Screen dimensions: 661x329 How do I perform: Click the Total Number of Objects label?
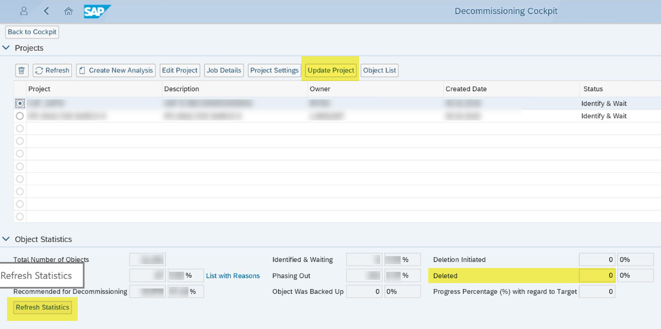[51, 260]
